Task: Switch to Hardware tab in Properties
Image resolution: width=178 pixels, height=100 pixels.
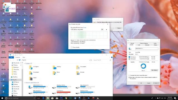Action: tap(147, 45)
